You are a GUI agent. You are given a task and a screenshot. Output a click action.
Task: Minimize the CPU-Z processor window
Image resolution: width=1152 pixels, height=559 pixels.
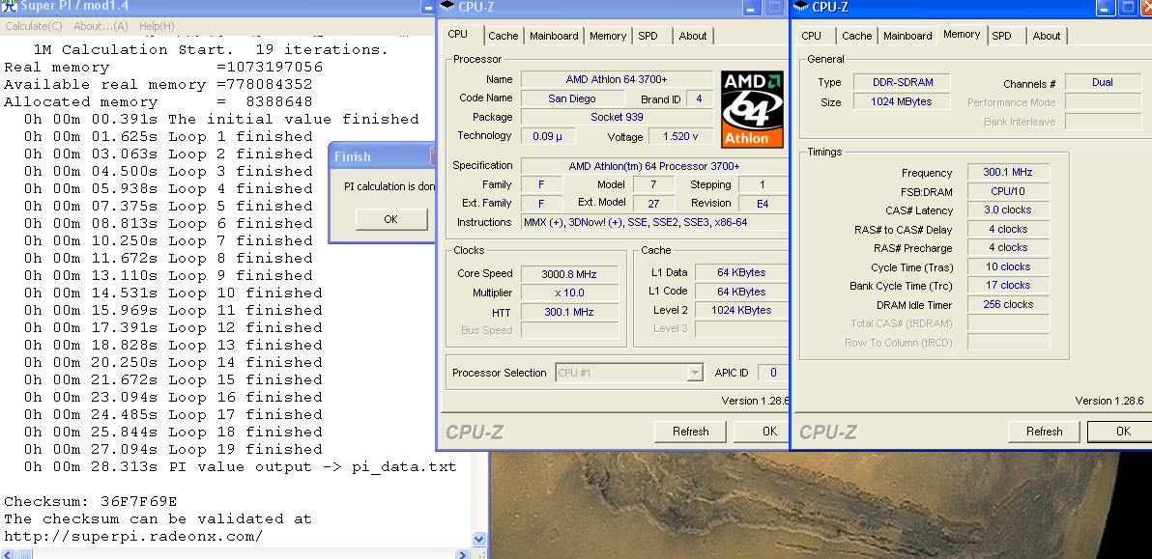(x=752, y=8)
